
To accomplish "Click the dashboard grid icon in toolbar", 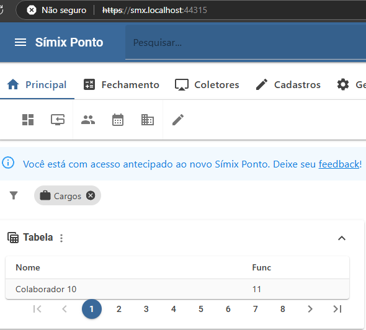I will [28, 120].
